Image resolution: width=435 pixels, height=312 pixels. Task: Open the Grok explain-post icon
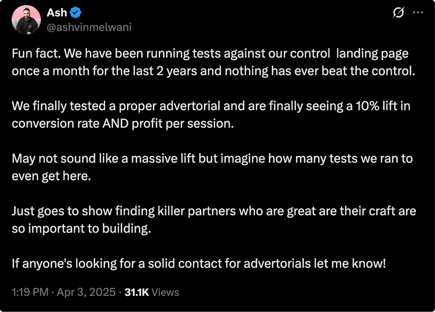pyautogui.click(x=398, y=13)
